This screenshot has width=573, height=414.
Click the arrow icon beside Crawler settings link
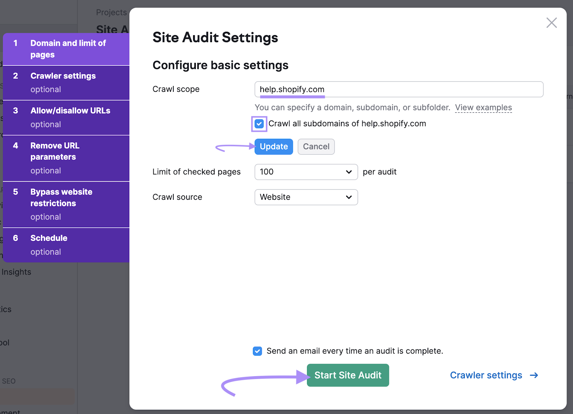click(x=534, y=375)
